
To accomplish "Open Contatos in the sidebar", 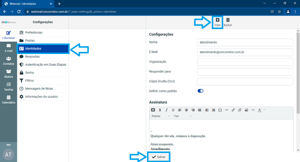I will (8, 60).
